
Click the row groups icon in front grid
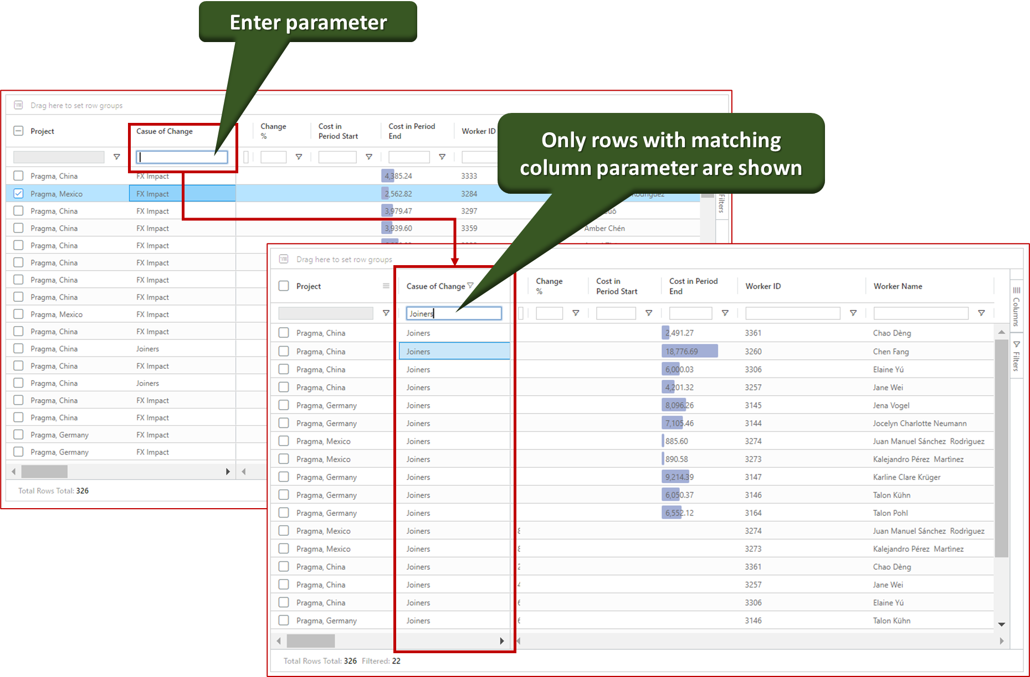284,259
